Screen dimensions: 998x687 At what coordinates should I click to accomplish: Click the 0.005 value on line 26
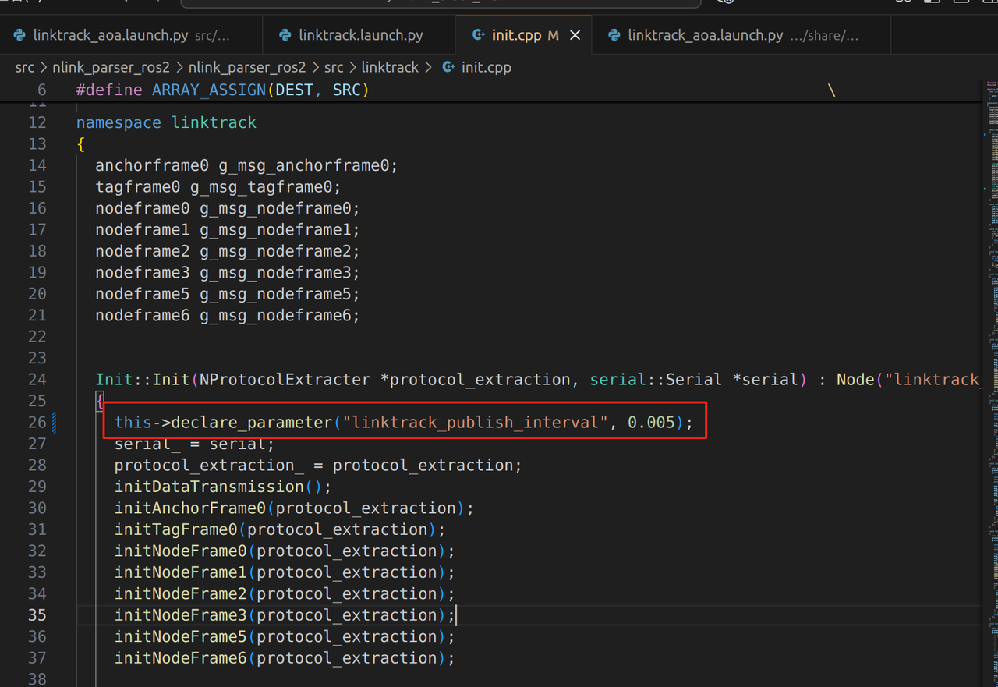[x=651, y=422]
